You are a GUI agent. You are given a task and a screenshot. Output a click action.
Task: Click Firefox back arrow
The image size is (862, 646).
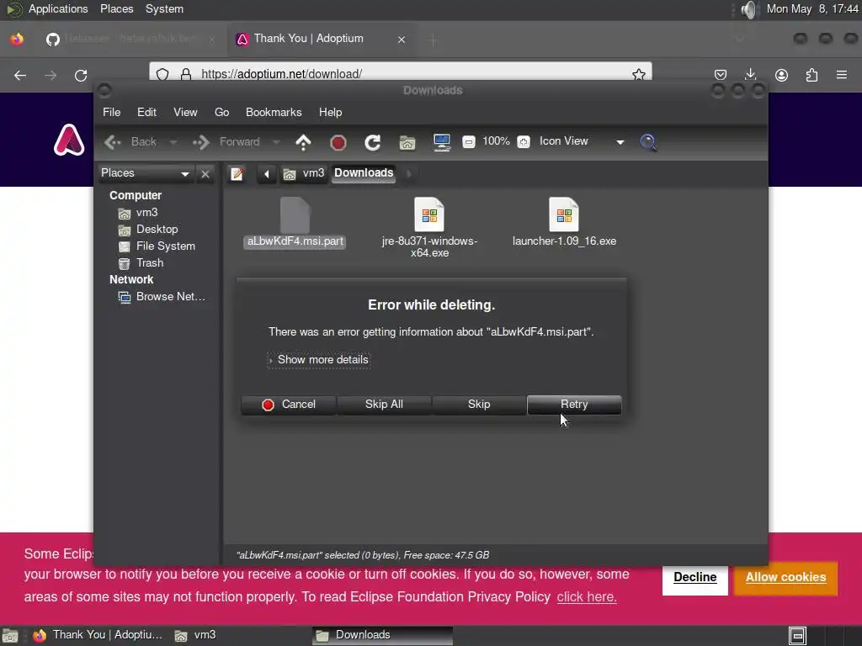coord(20,75)
